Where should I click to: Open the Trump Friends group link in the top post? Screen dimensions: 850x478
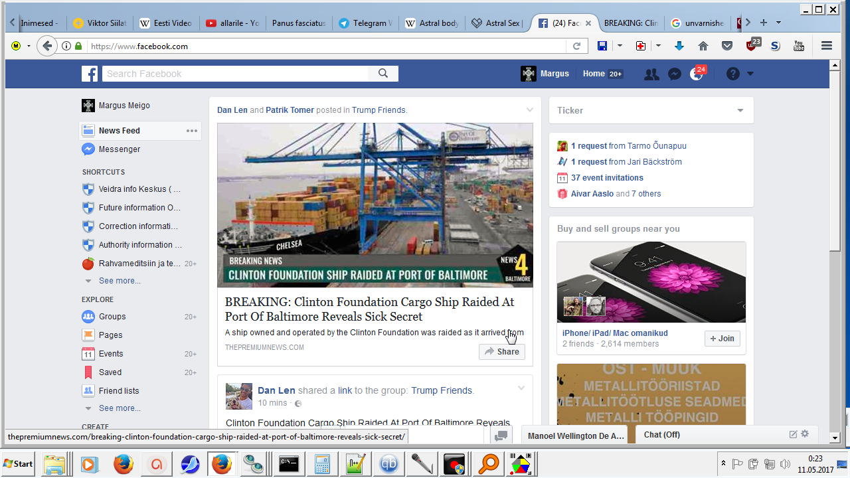point(379,110)
